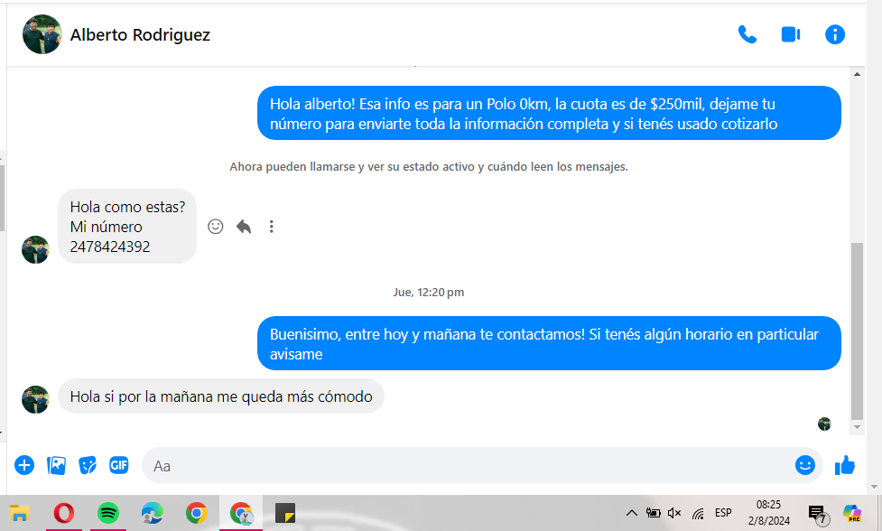The height and width of the screenshot is (531, 882).
Task: Open Spotify from the taskbar
Action: [107, 513]
